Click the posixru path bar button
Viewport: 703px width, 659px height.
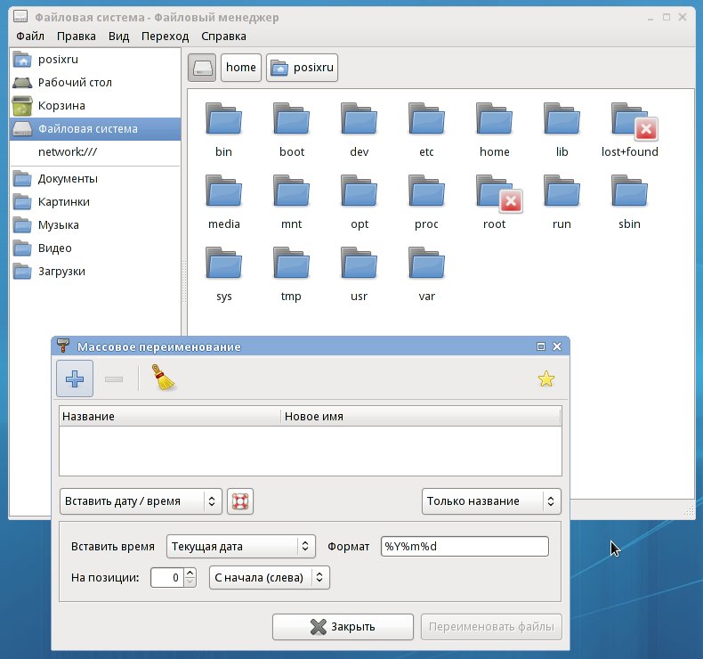pos(302,68)
